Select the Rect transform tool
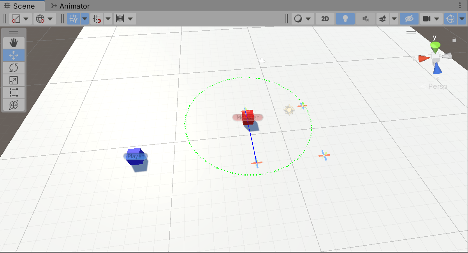This screenshot has width=468, height=253. pyautogui.click(x=14, y=93)
